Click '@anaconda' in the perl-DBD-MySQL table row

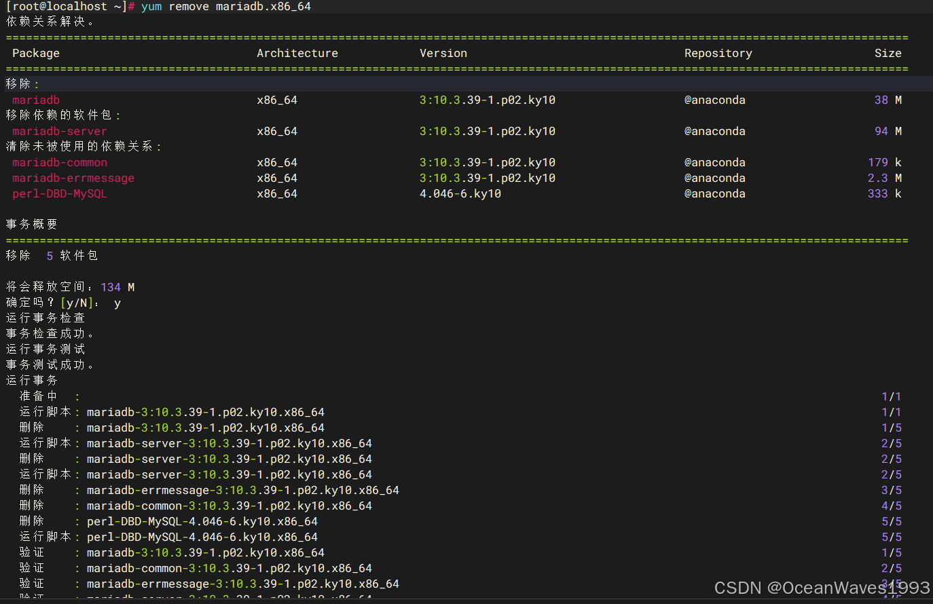(x=715, y=193)
